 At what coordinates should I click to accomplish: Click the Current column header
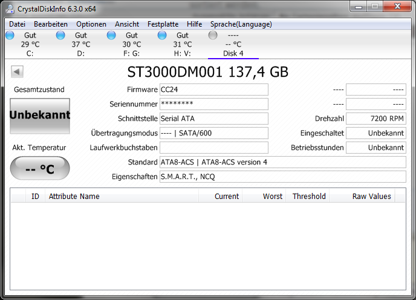click(221, 196)
